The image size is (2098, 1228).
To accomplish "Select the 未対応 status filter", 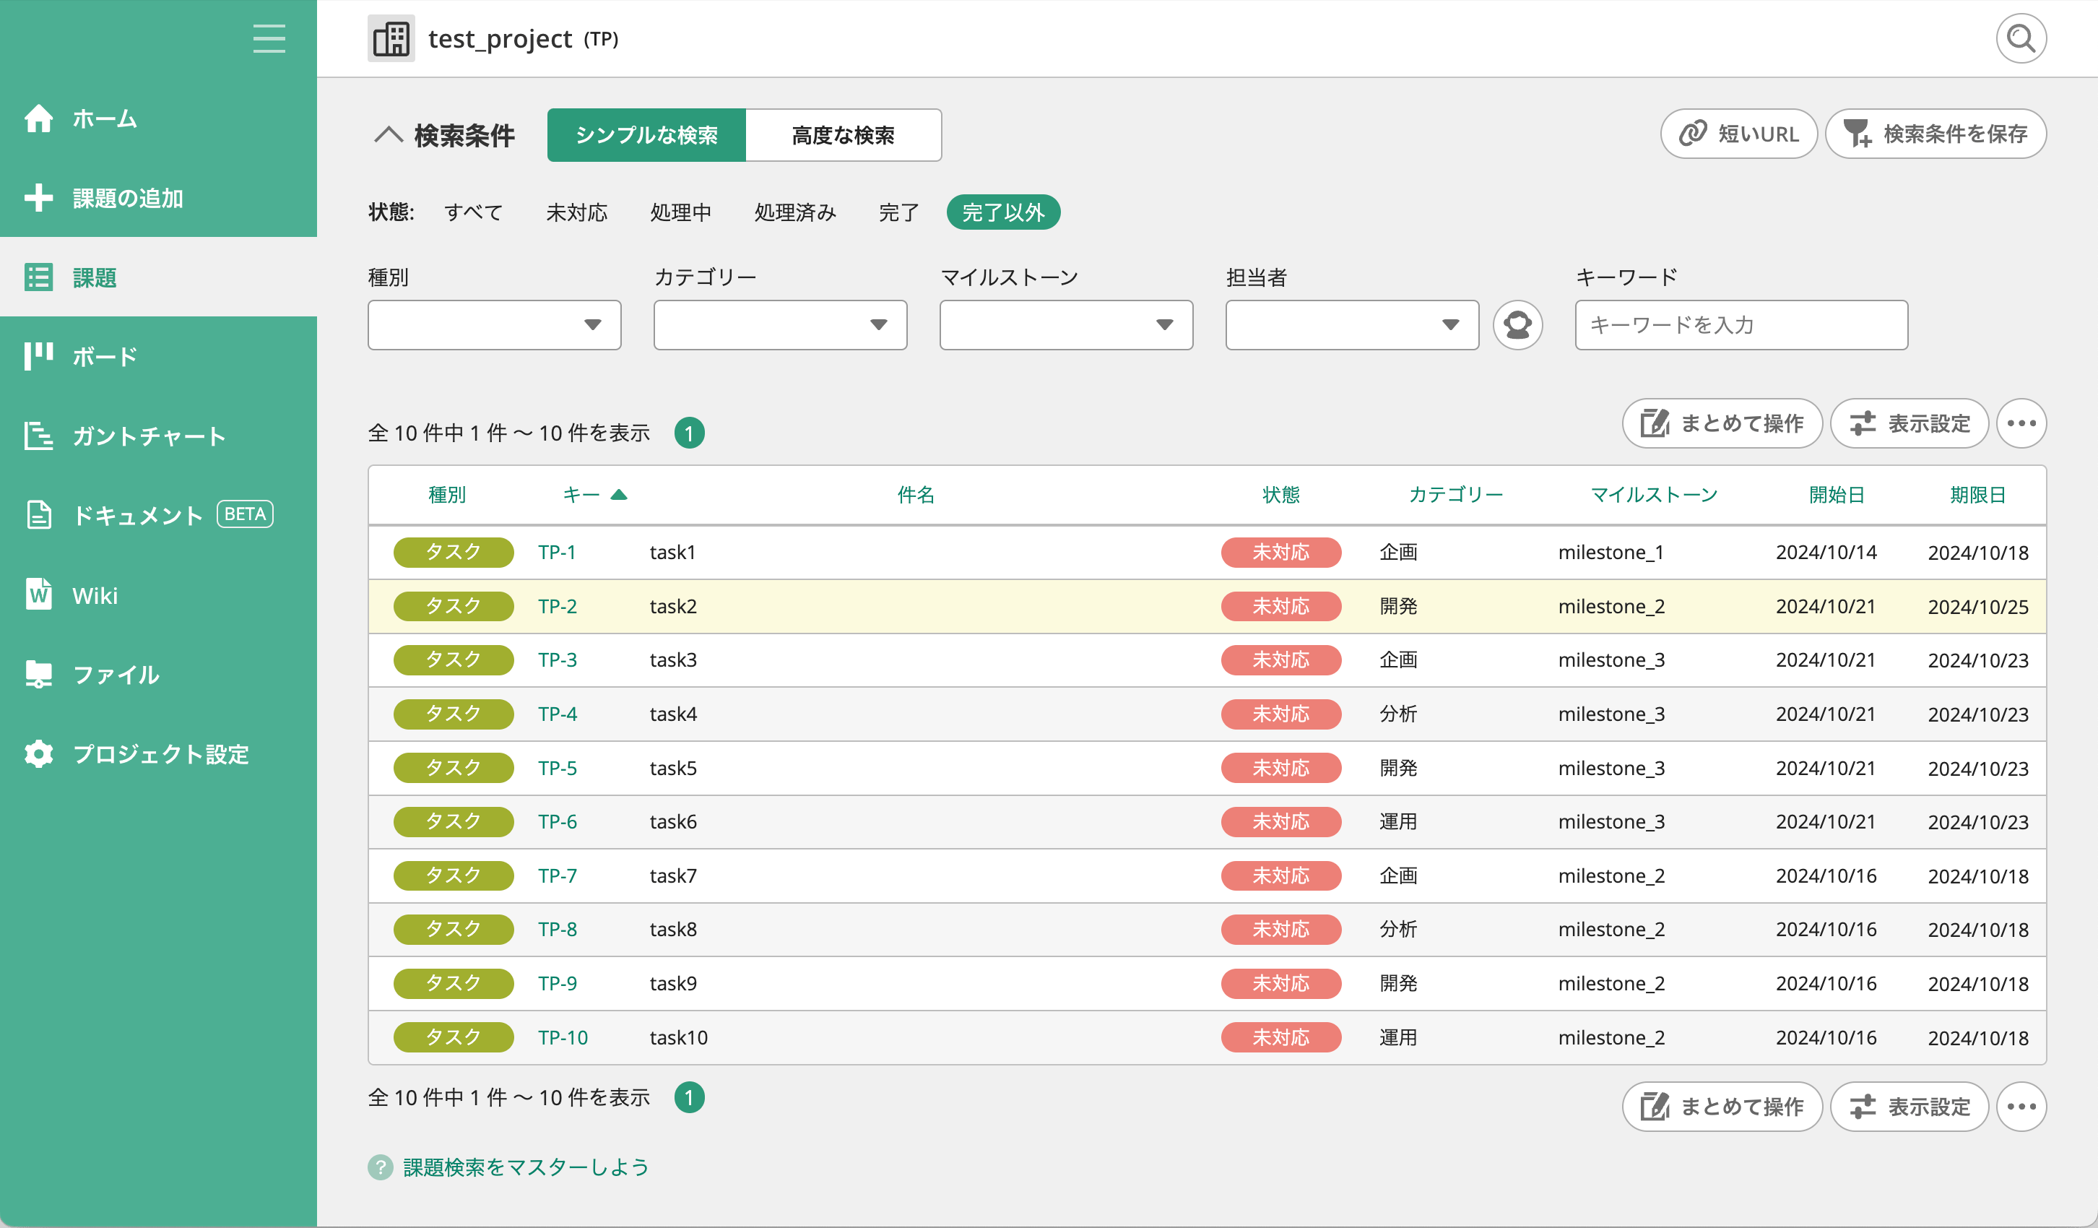I will 576,212.
